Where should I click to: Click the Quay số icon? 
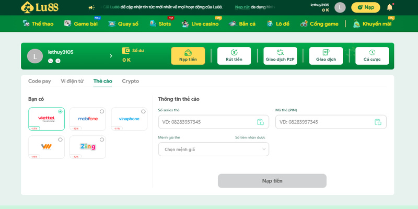point(112,24)
